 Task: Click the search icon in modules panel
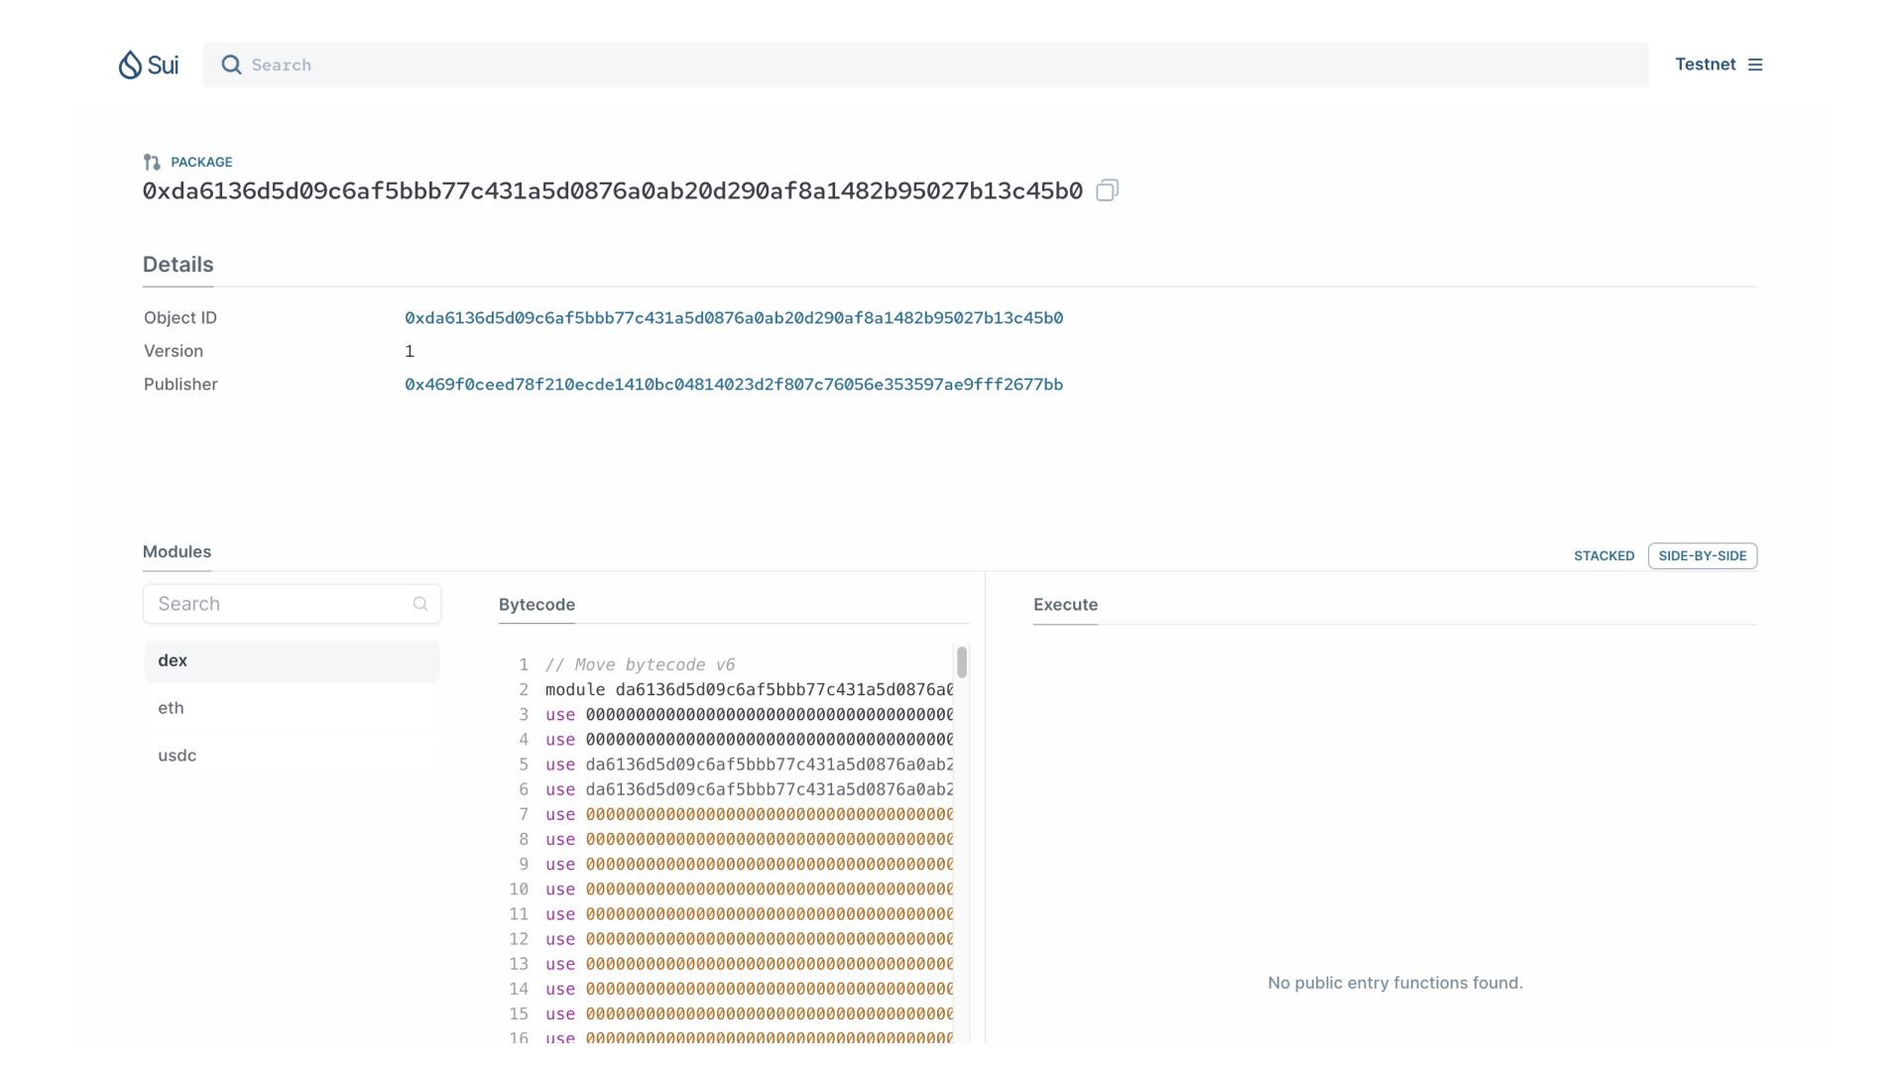tap(419, 603)
